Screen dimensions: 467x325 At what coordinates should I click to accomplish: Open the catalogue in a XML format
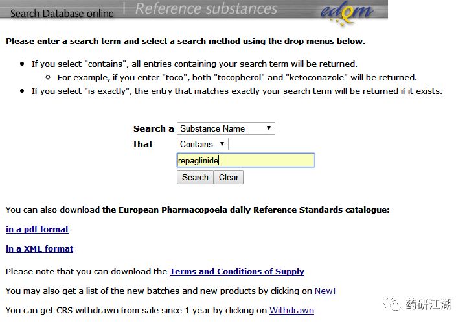40,248
